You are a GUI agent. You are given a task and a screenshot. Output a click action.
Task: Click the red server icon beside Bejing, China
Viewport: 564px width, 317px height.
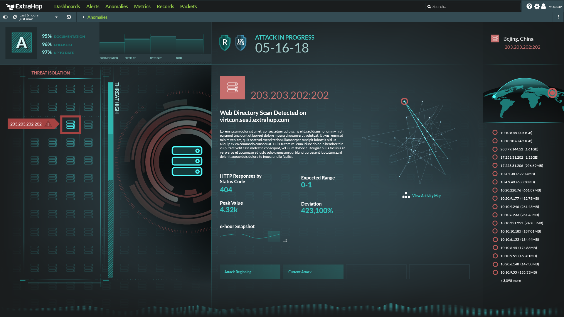tap(495, 39)
